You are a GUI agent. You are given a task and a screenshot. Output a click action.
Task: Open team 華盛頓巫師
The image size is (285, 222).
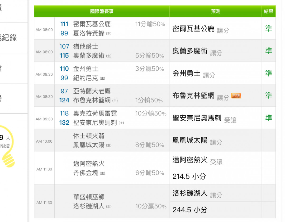click(x=89, y=197)
